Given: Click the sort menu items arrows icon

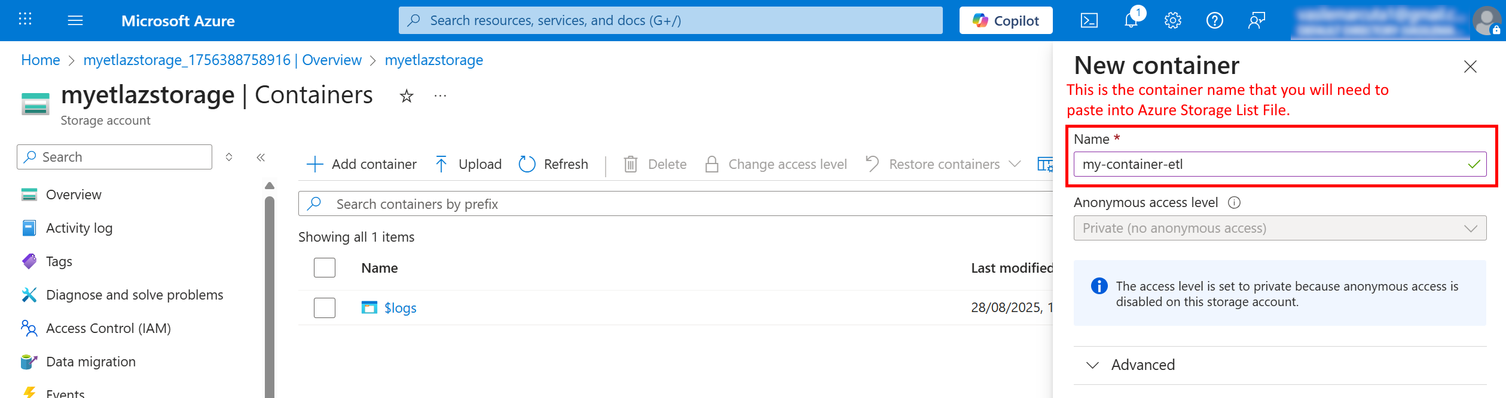Looking at the screenshot, I should pyautogui.click(x=229, y=157).
